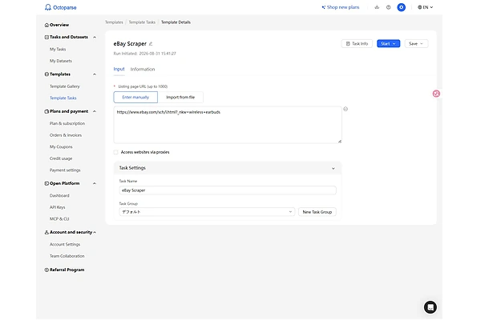Open My Tasks in sidebar
The height and width of the screenshot is (320, 481).
(x=58, y=50)
